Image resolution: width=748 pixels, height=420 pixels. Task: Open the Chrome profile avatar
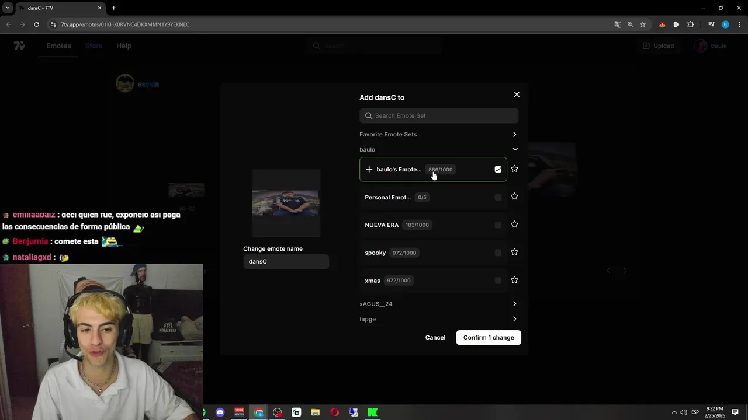click(x=725, y=24)
